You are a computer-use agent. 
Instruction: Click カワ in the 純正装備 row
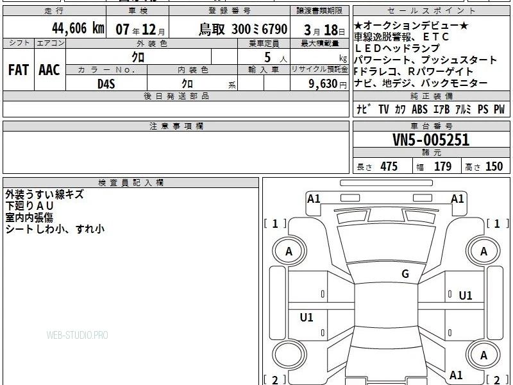tap(400, 109)
